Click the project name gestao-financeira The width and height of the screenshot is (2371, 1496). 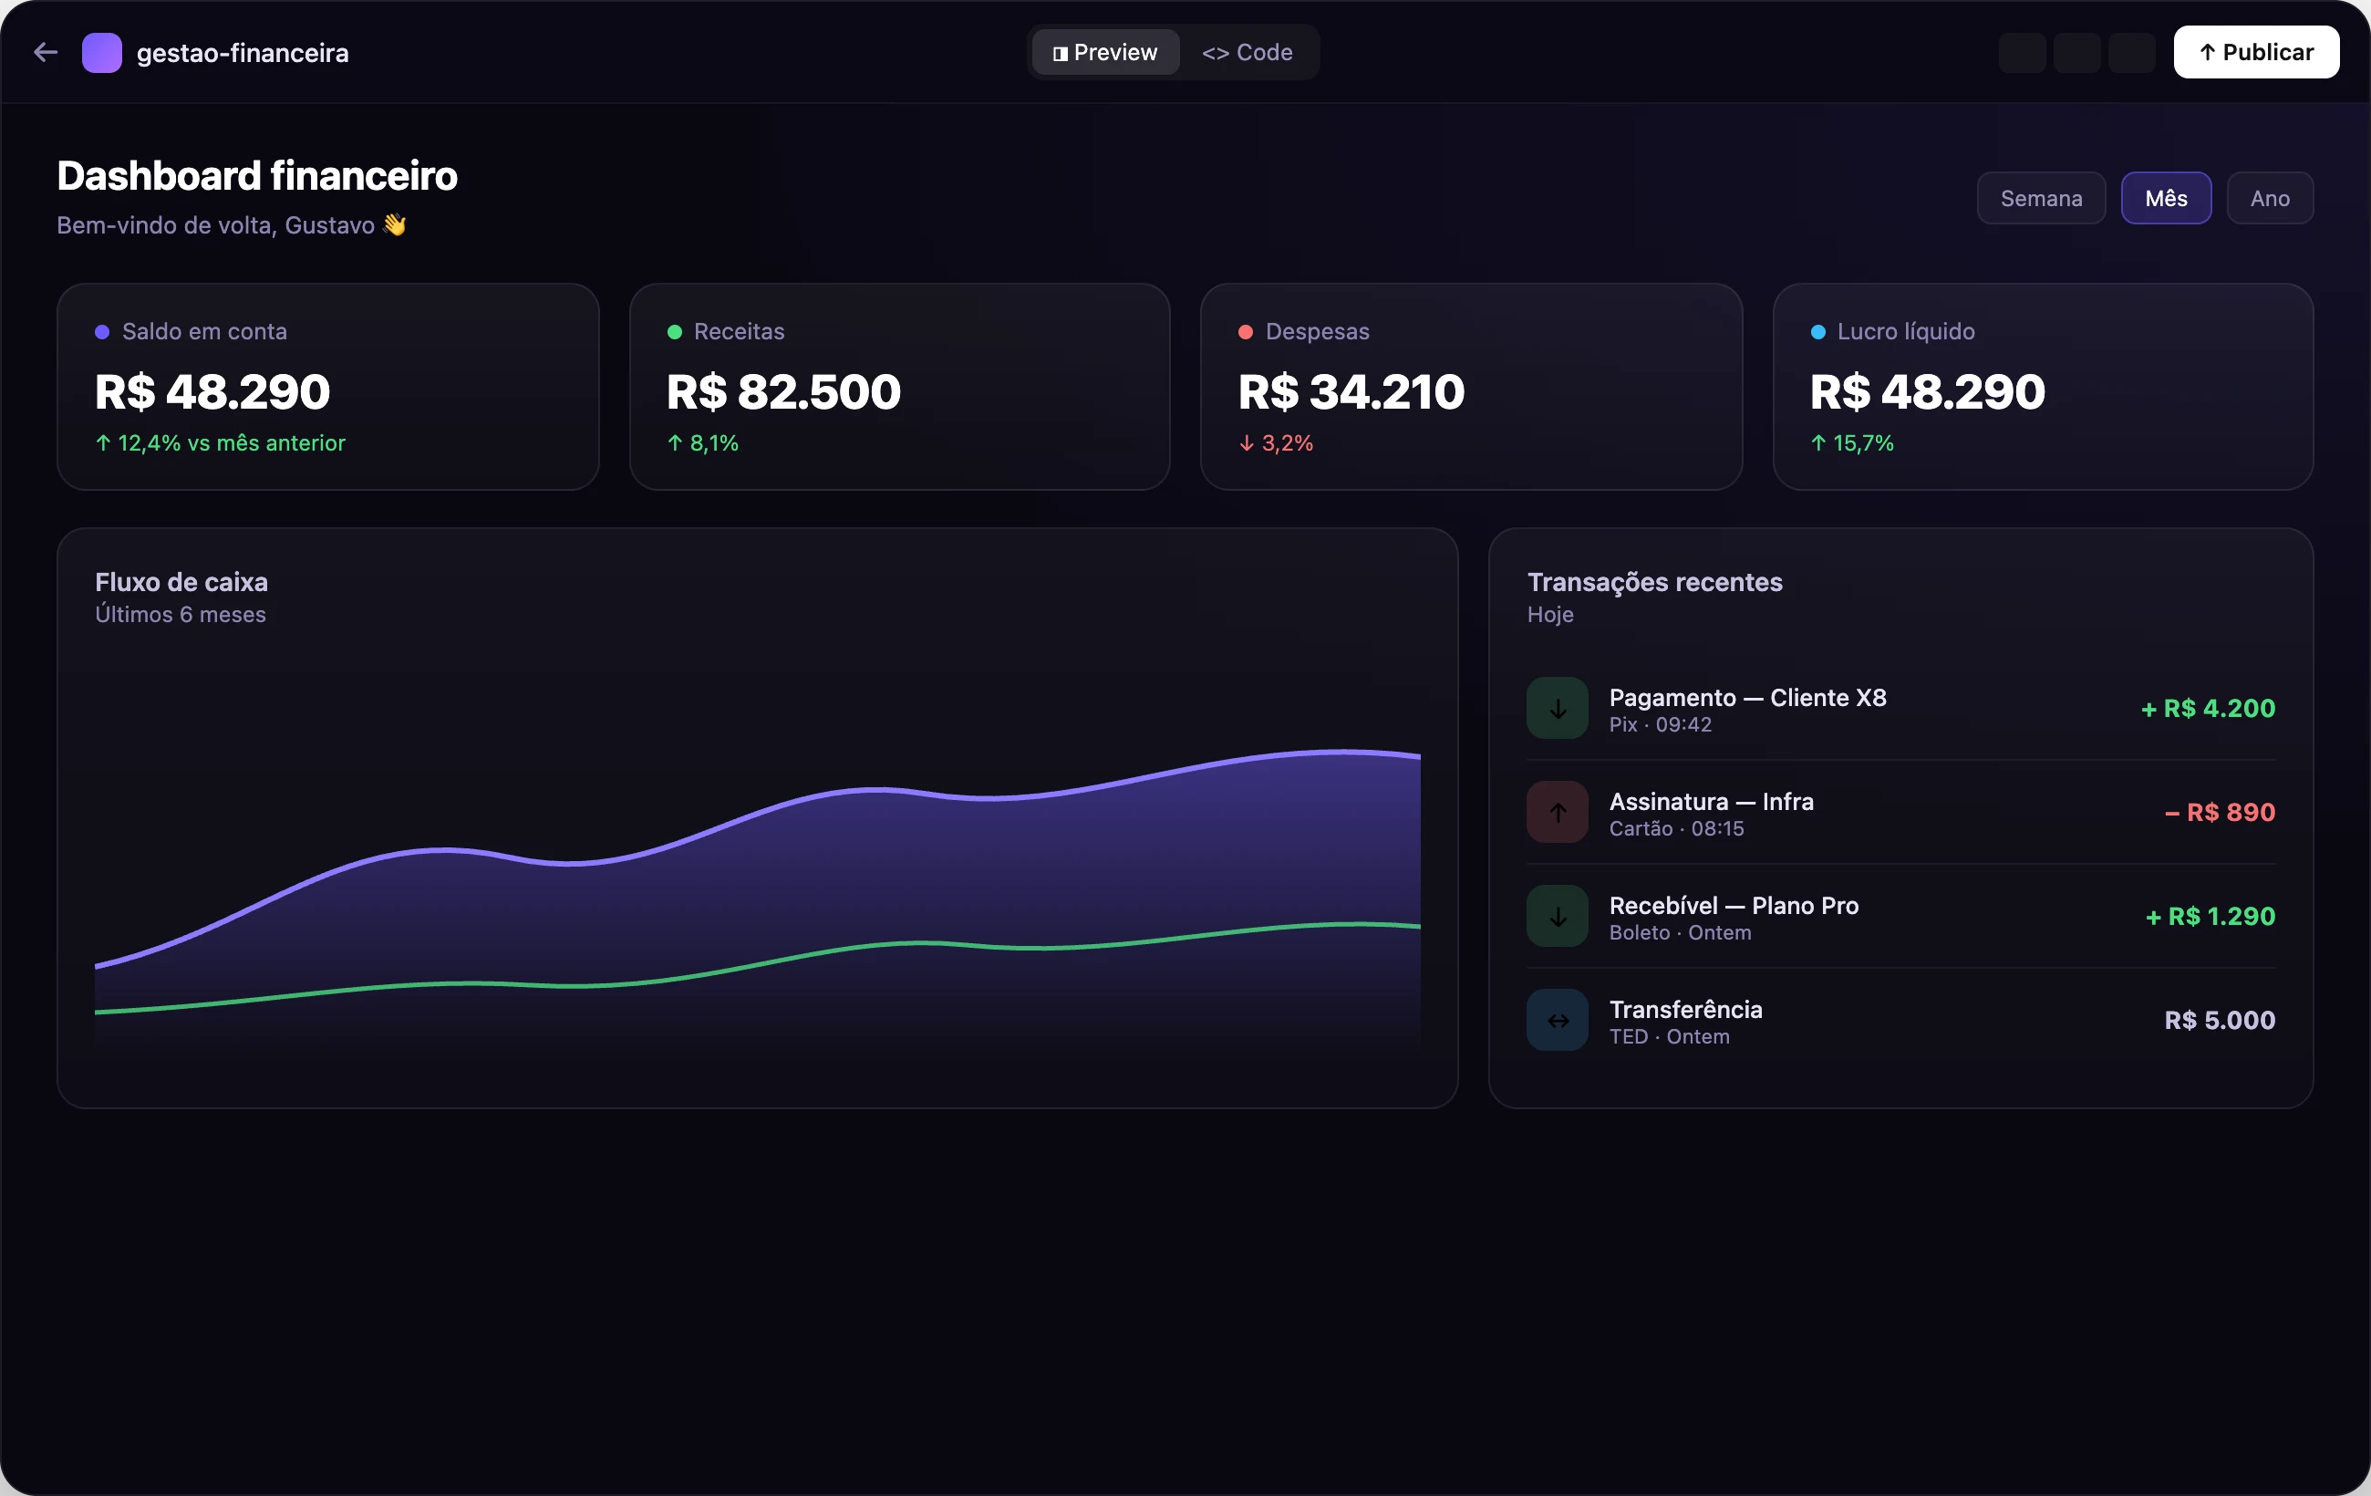click(243, 53)
